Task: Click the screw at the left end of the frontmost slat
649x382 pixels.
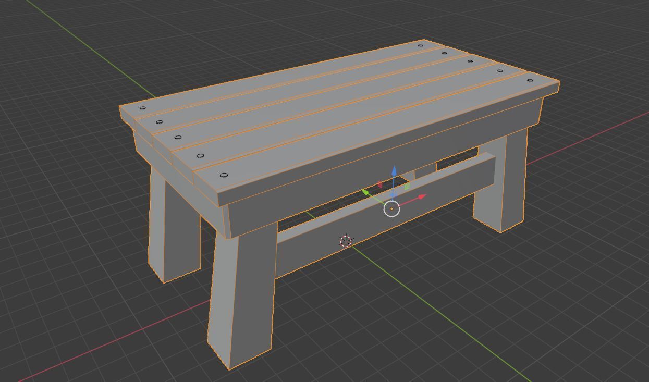Action: click(x=224, y=176)
